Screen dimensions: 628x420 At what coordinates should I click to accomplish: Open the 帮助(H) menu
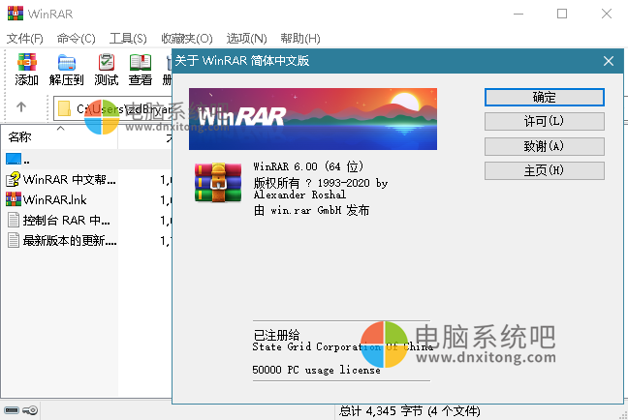pos(300,39)
